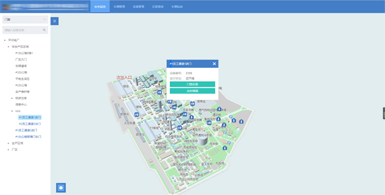This screenshot has width=385, height=195.
Task: Open the 车辆轨迹 tab
Action: (177, 7)
